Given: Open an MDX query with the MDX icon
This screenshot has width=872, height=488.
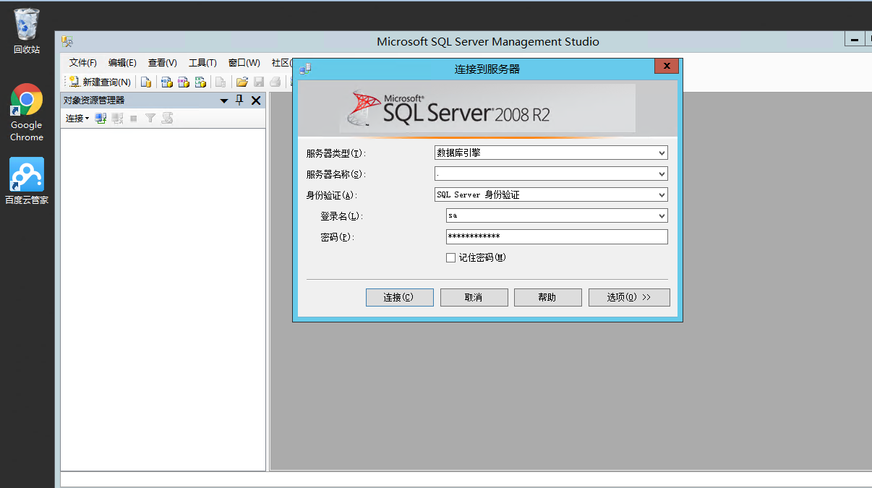Looking at the screenshot, I should point(166,82).
